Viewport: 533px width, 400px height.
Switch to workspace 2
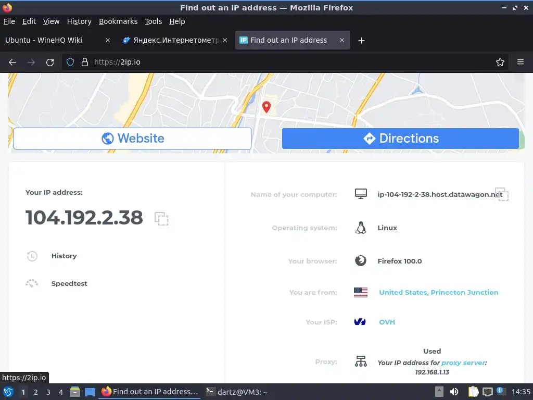[36, 392]
